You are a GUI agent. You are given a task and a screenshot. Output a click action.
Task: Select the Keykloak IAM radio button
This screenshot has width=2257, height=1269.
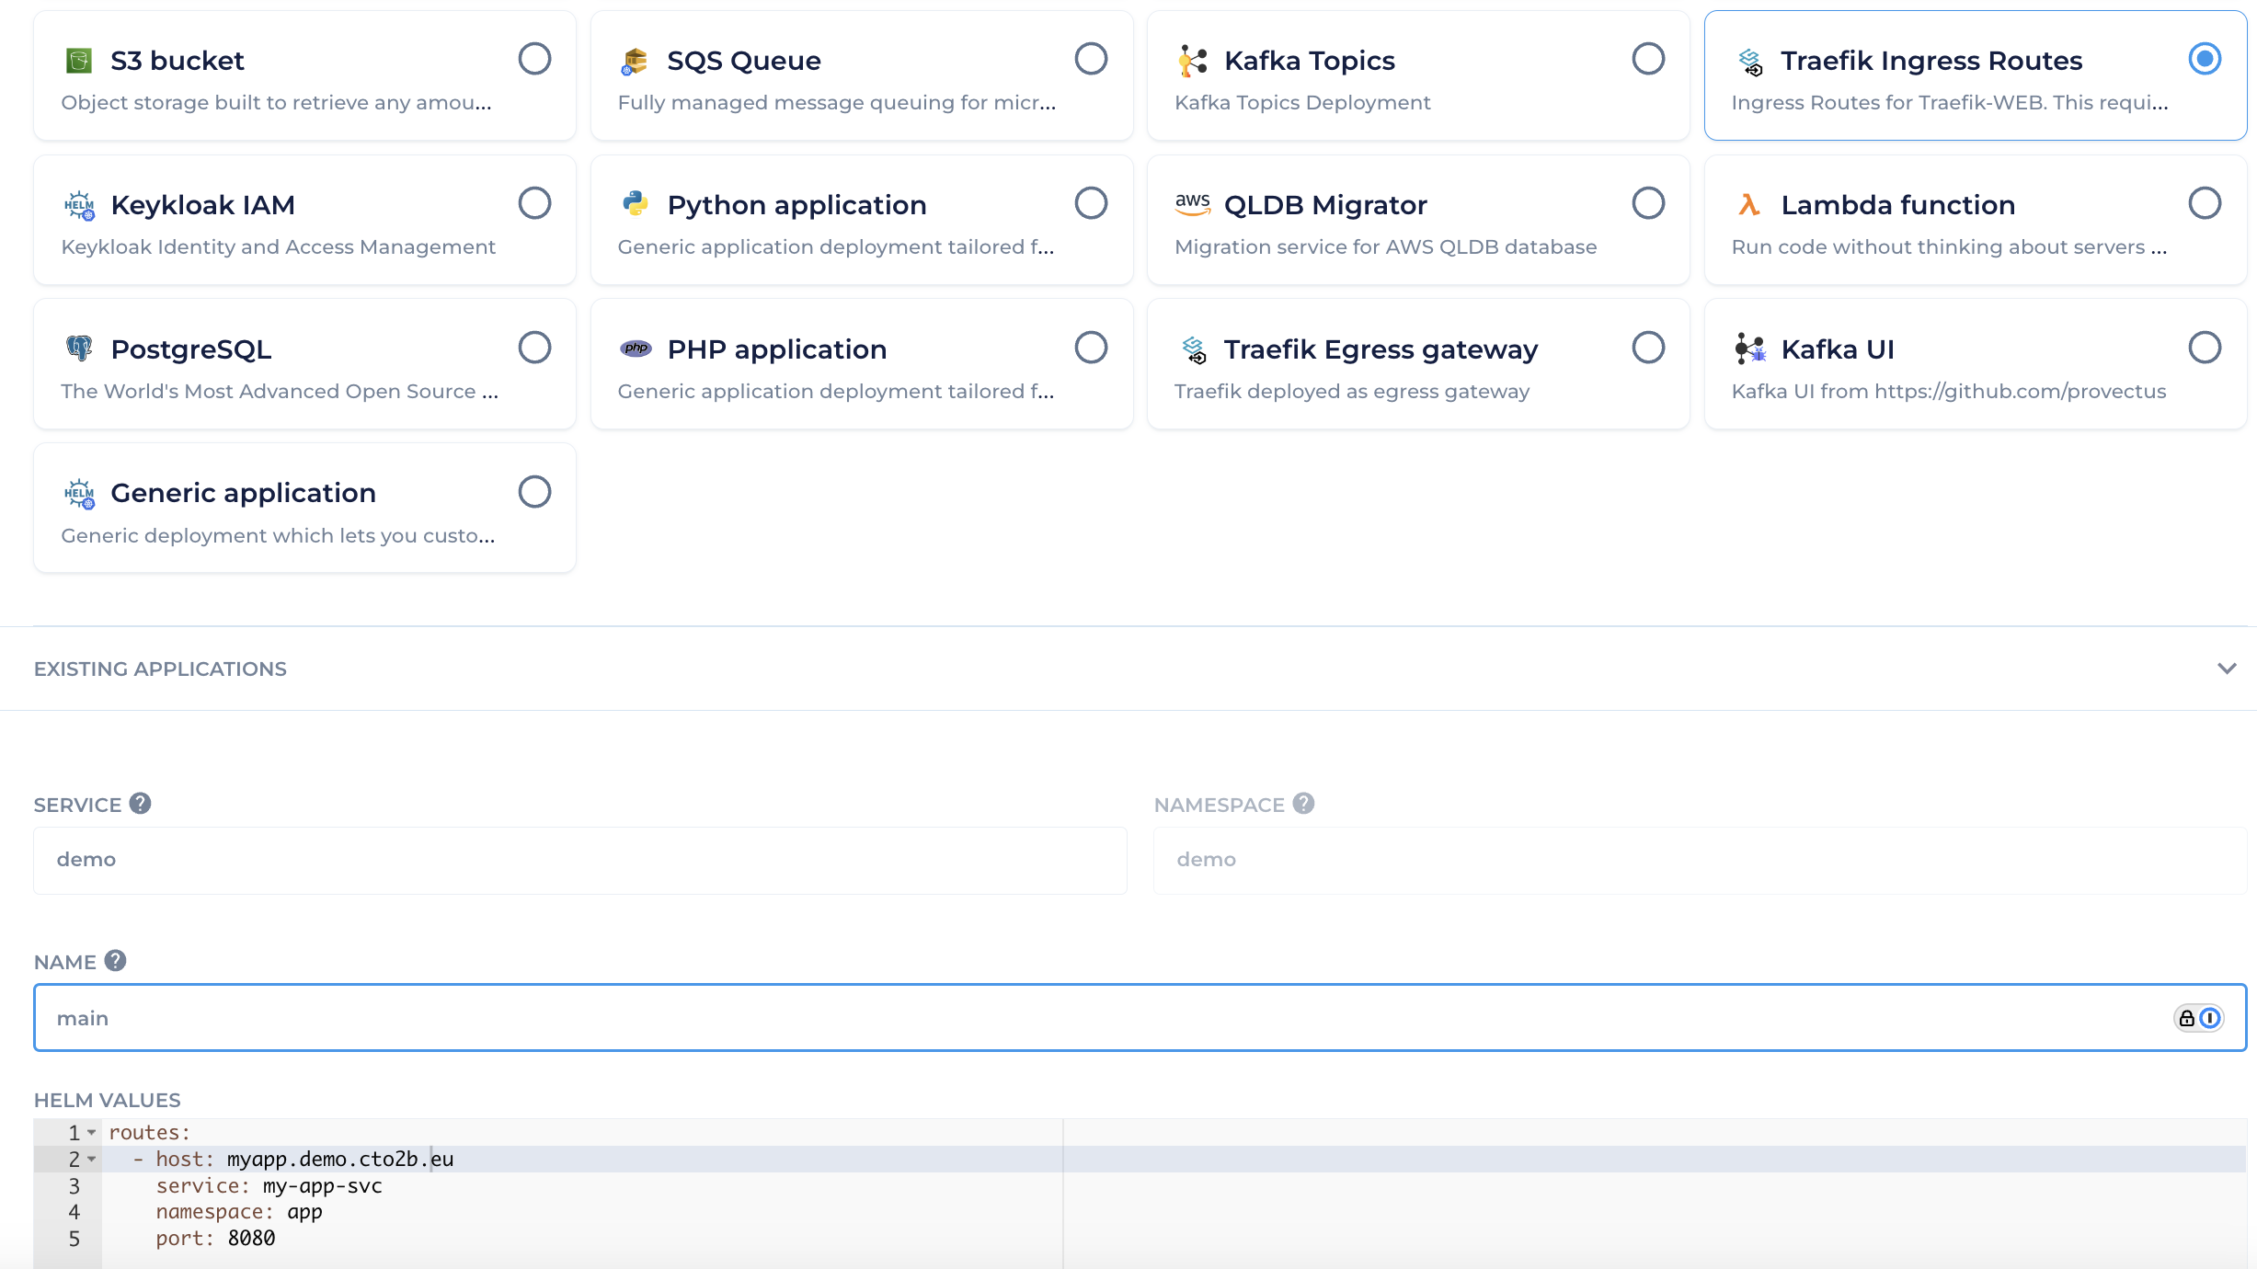click(534, 203)
